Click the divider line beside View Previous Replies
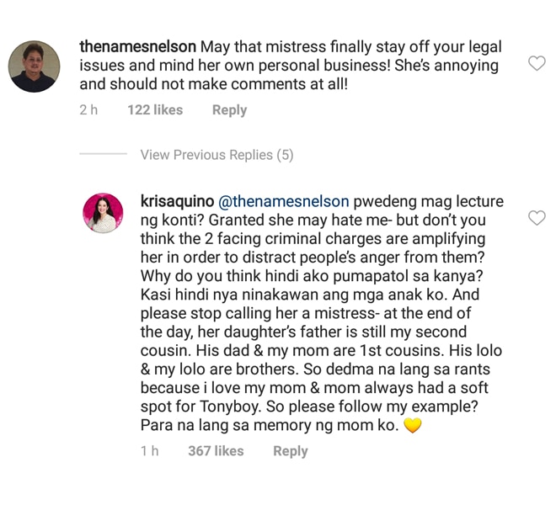The width and height of the screenshot is (556, 505). coord(103,154)
